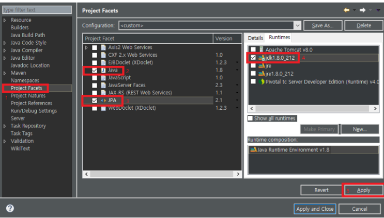
Task: Select Project Facets in the tree
Action: pyautogui.click(x=26, y=88)
